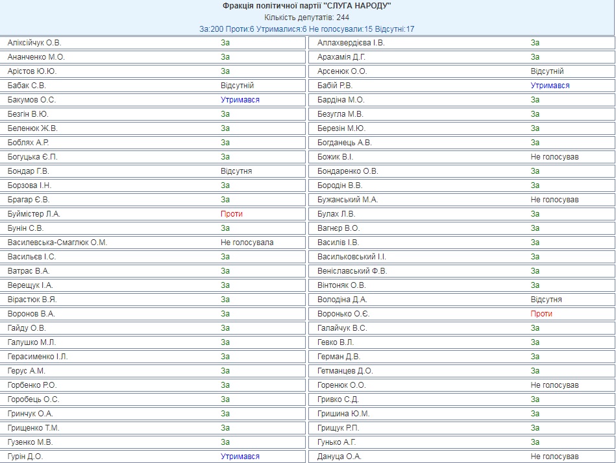
Task: Click "Проти" vote of Буймістер Л.А.
Action: 231,214
